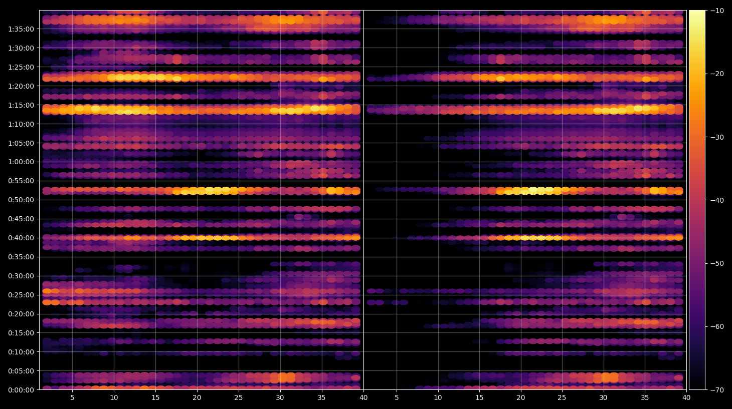Click x-axis tick 25 under the left panel
732x409 pixels.
point(238,398)
